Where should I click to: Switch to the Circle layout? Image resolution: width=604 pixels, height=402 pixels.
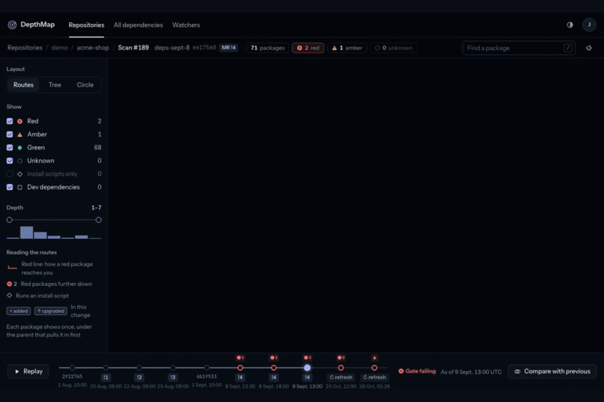coord(85,85)
